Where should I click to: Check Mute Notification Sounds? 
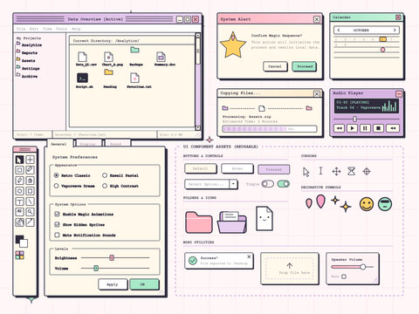click(57, 235)
